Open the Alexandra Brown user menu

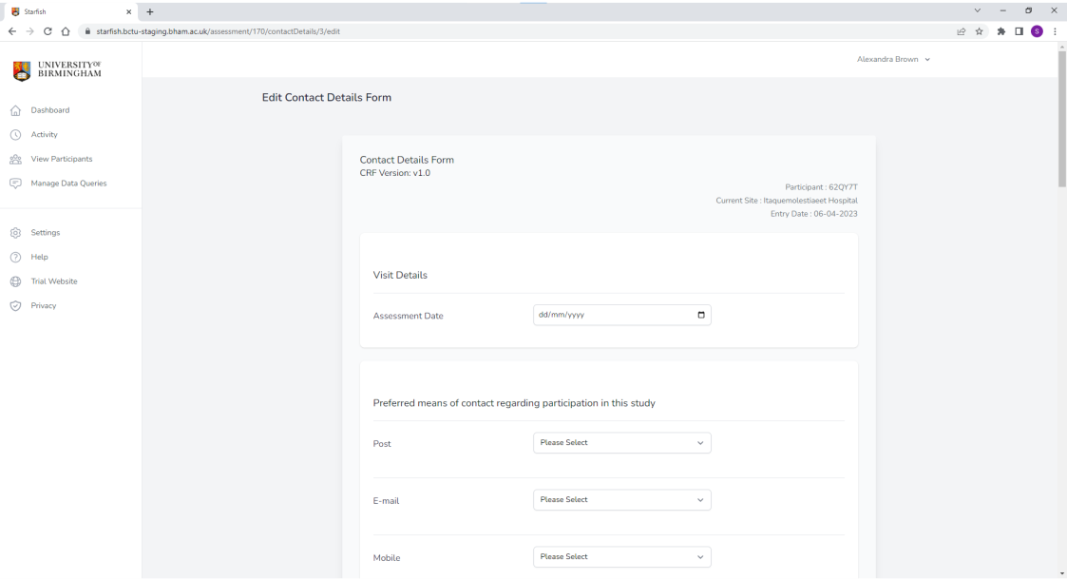893,59
